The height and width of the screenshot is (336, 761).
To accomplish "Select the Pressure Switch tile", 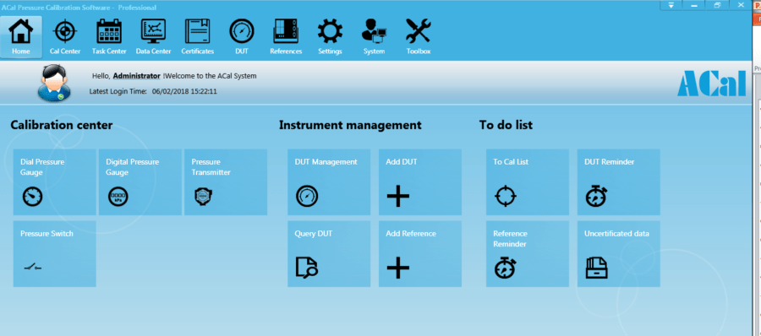I will pyautogui.click(x=54, y=253).
